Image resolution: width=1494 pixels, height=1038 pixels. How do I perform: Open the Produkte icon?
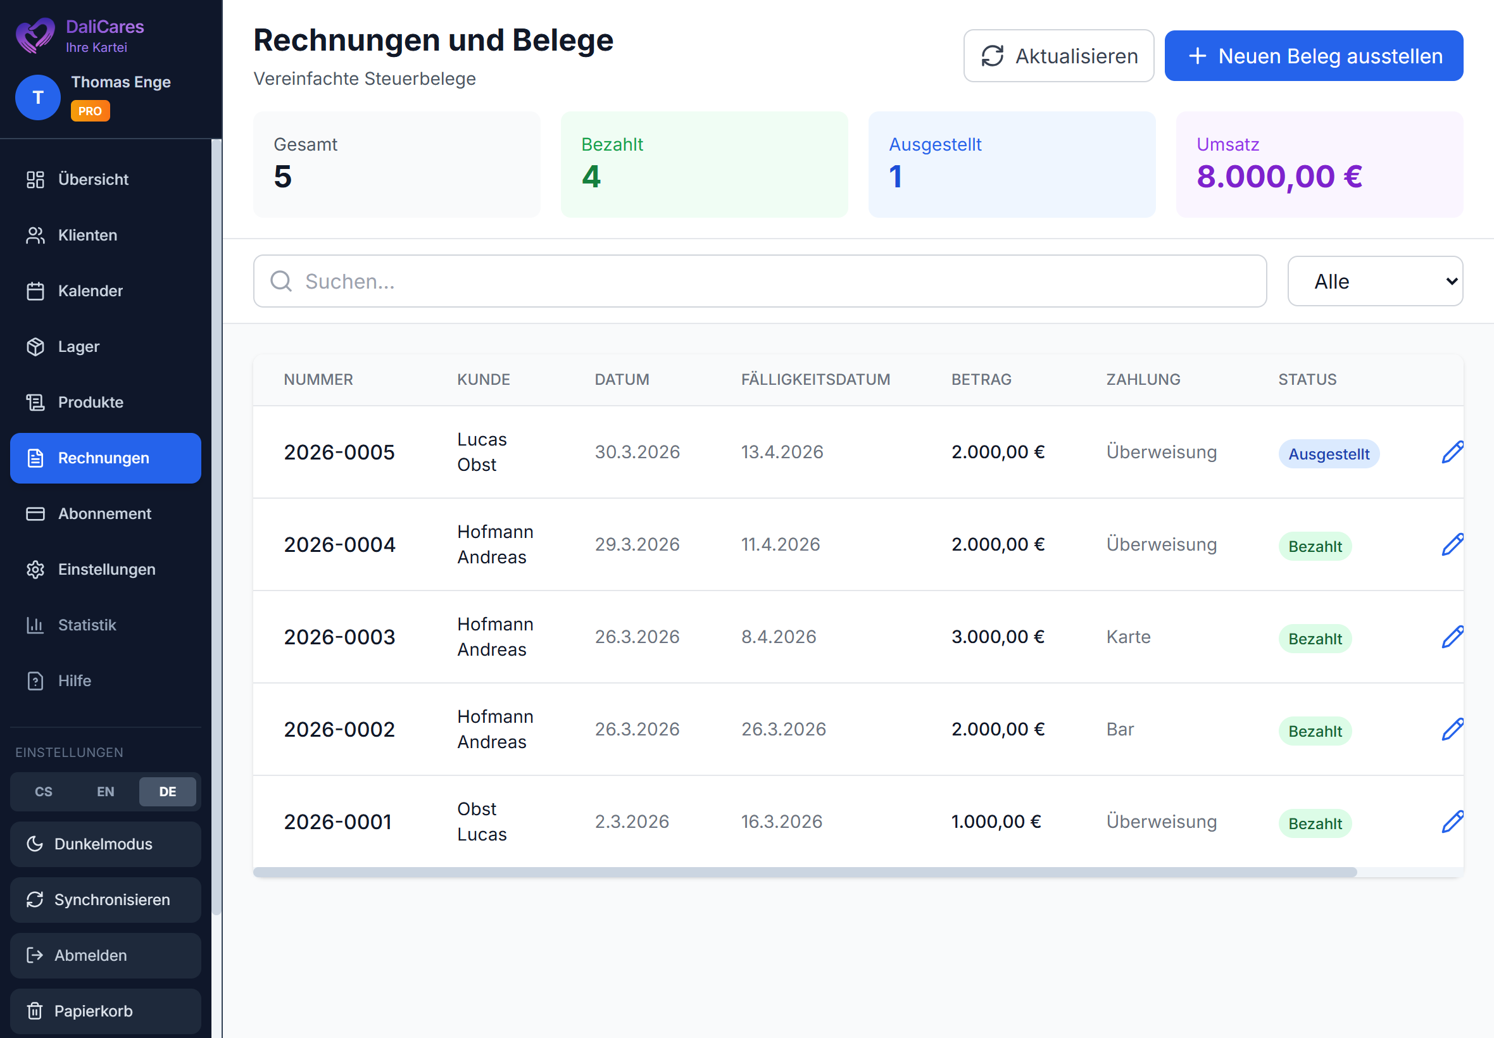coord(36,403)
